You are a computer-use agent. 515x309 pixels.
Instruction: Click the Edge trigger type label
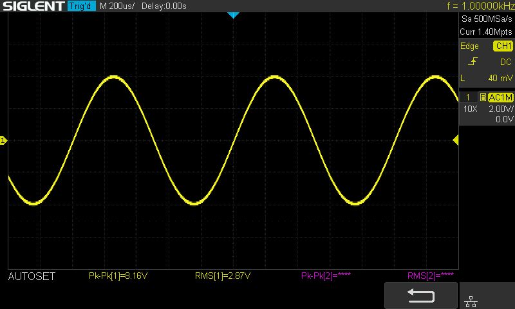coord(469,46)
